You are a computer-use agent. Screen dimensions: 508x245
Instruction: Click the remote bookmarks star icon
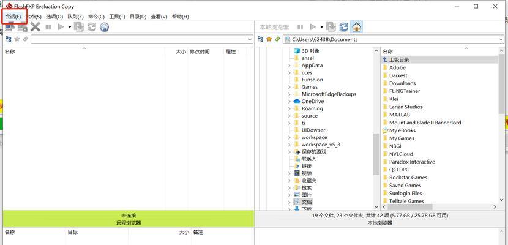17,39
